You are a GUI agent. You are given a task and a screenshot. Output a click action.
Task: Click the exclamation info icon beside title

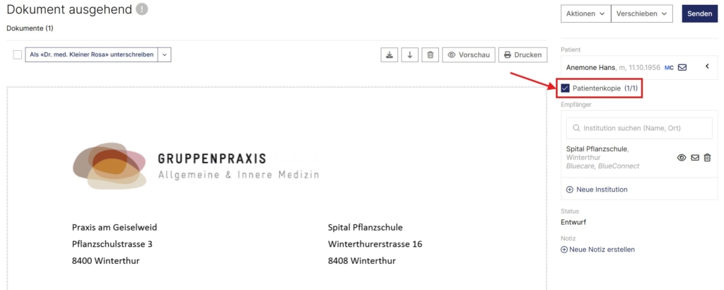(x=141, y=8)
